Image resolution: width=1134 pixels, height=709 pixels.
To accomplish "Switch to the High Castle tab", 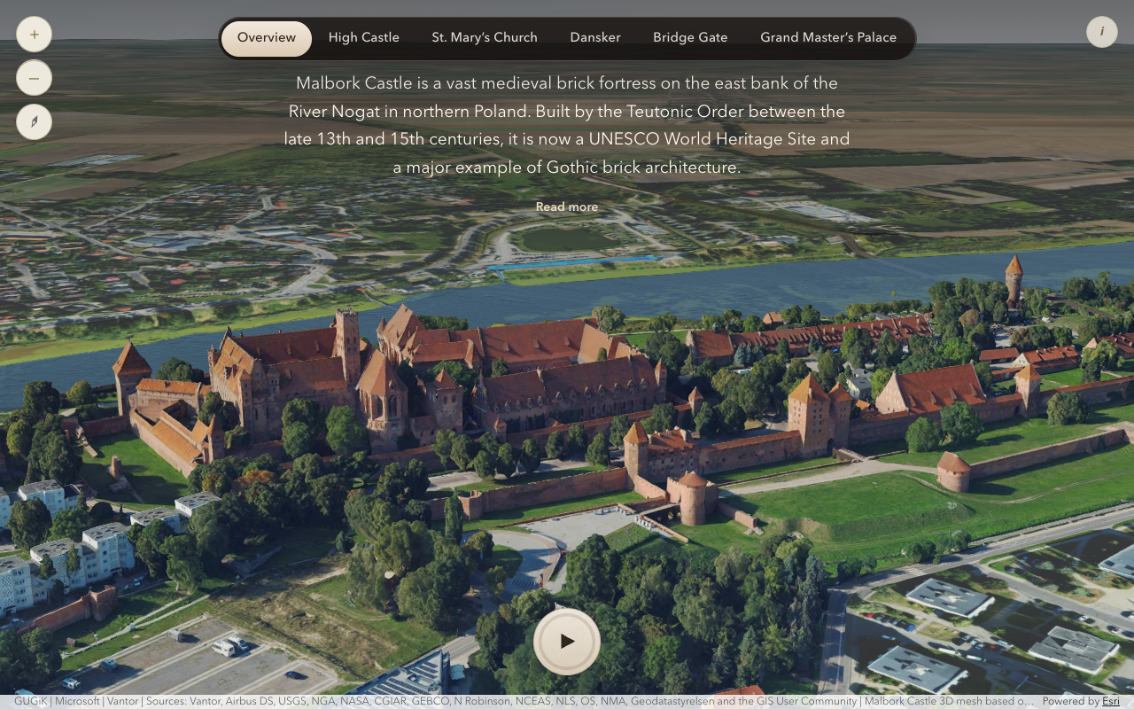I will point(364,38).
